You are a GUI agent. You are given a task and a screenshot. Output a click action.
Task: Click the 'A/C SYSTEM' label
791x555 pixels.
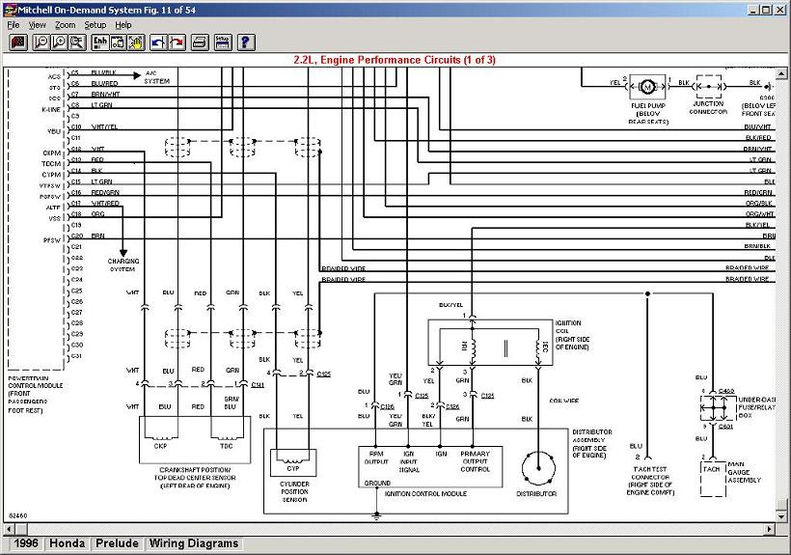(157, 77)
